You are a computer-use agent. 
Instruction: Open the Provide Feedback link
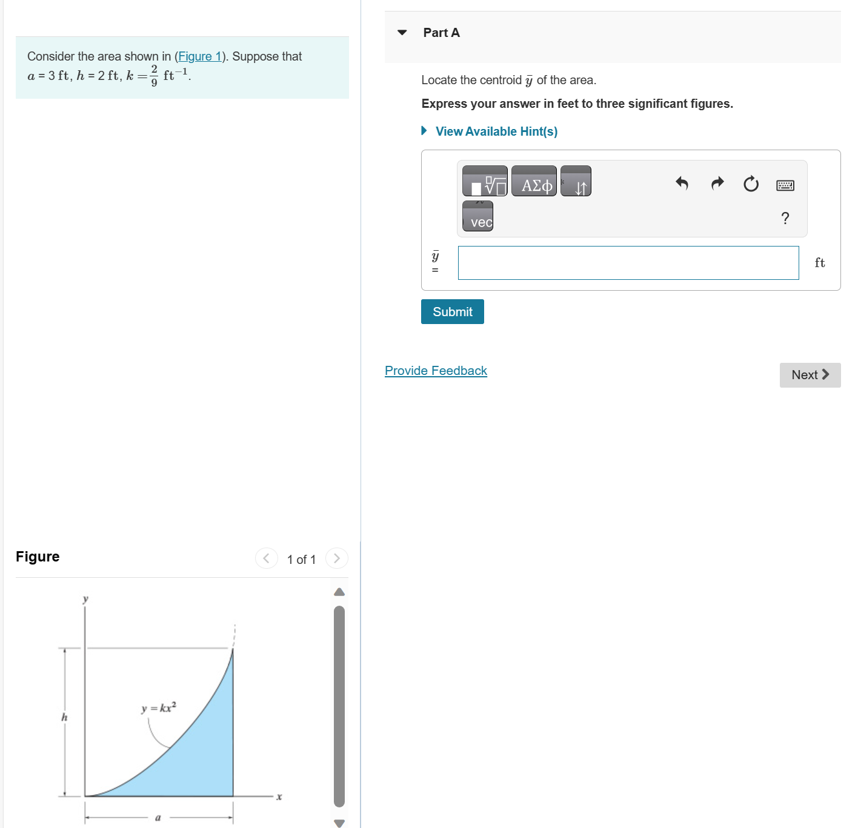[x=436, y=370]
